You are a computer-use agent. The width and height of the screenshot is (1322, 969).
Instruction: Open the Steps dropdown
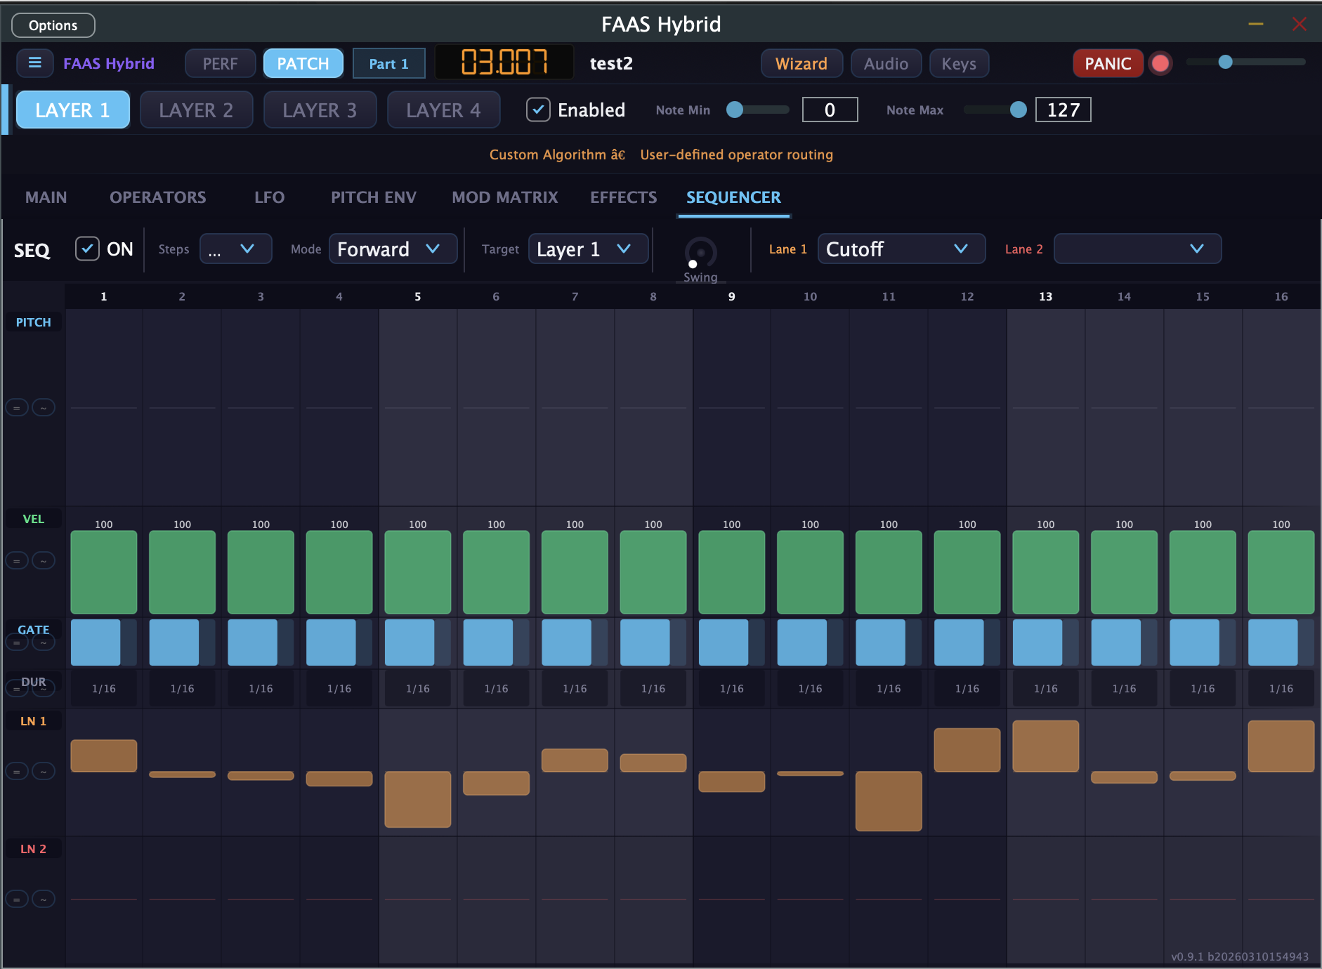235,249
